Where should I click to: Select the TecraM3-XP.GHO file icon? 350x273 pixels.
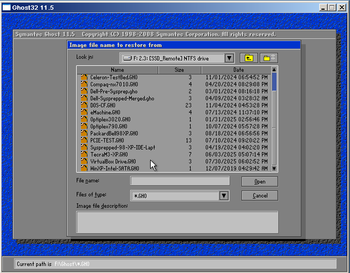[x=84, y=154]
